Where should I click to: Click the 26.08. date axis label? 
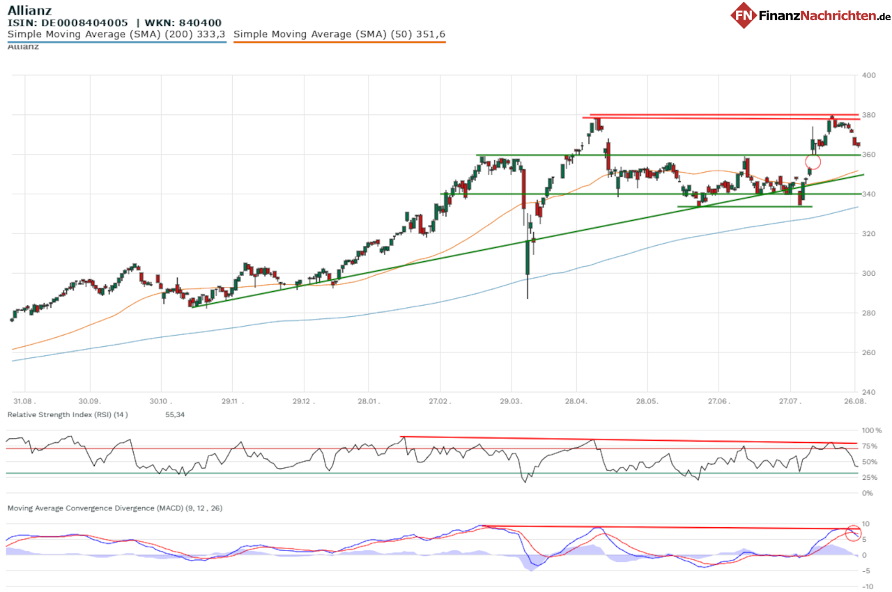854,402
